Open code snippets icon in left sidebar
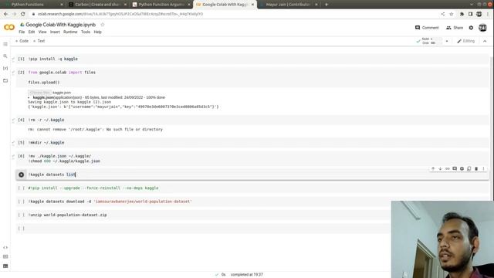Viewport: 494px width, 278px height. pos(5,247)
